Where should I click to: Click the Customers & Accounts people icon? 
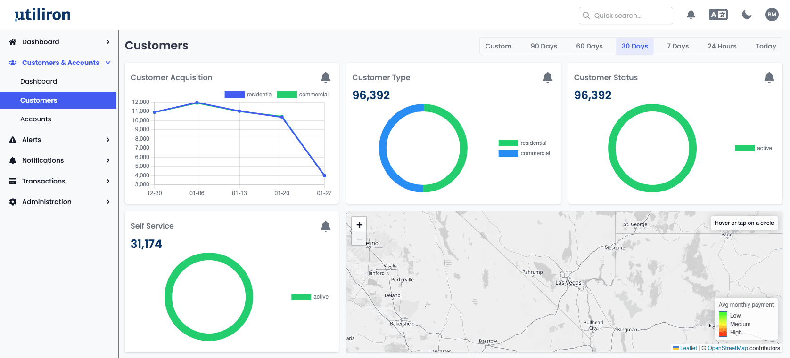[13, 63]
